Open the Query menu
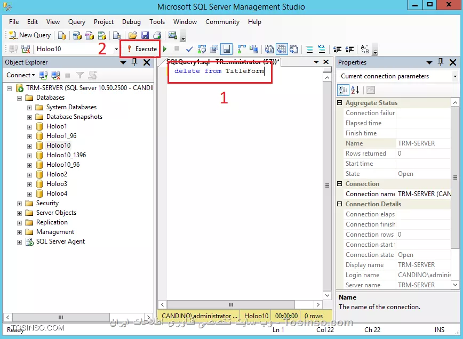 (77, 22)
